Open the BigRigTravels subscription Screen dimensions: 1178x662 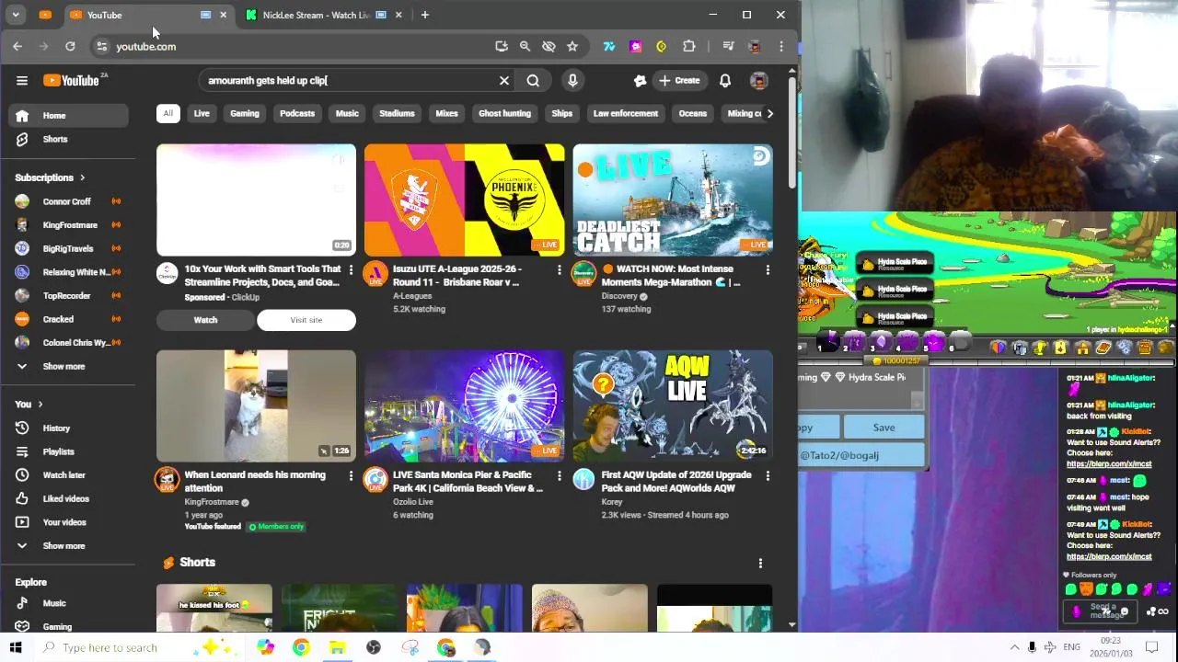pyautogui.click(x=69, y=248)
